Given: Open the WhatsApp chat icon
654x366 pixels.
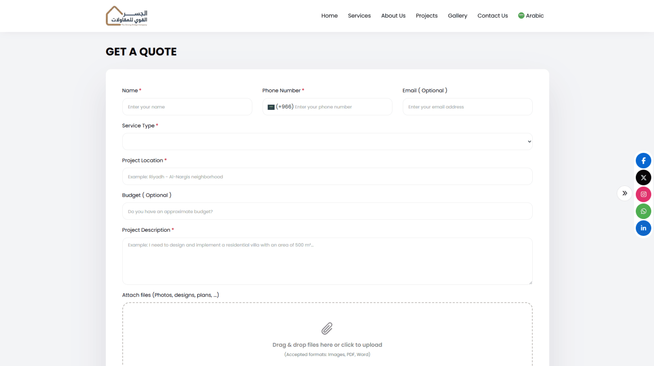Looking at the screenshot, I should (x=643, y=211).
